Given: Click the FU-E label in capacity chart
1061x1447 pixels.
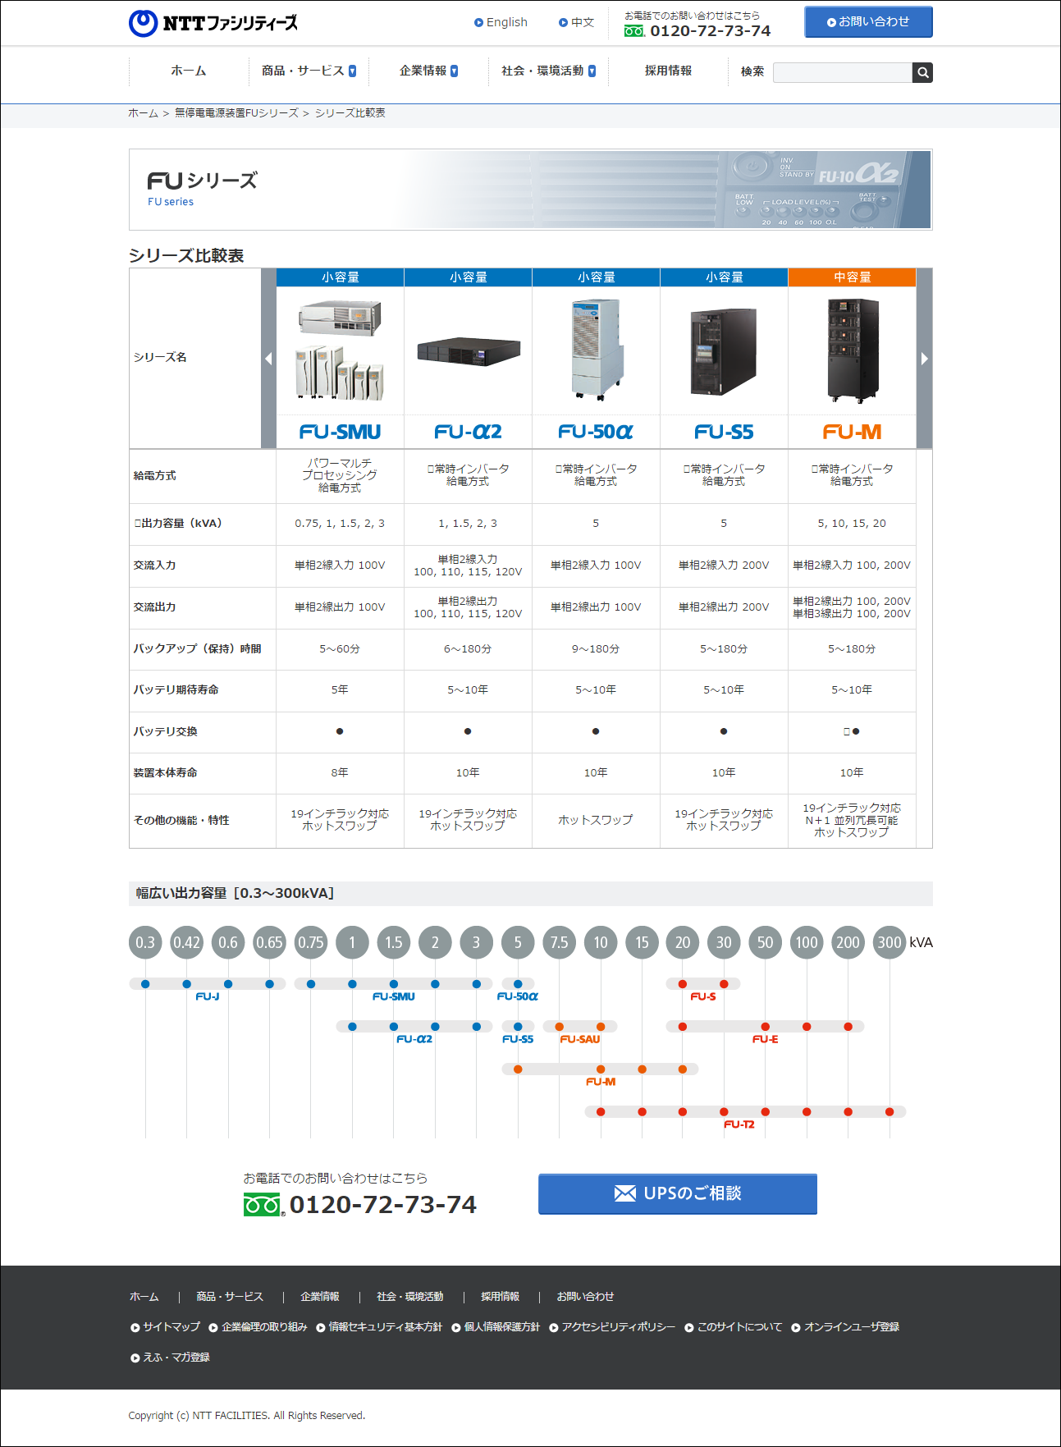Looking at the screenshot, I should point(766,1039).
